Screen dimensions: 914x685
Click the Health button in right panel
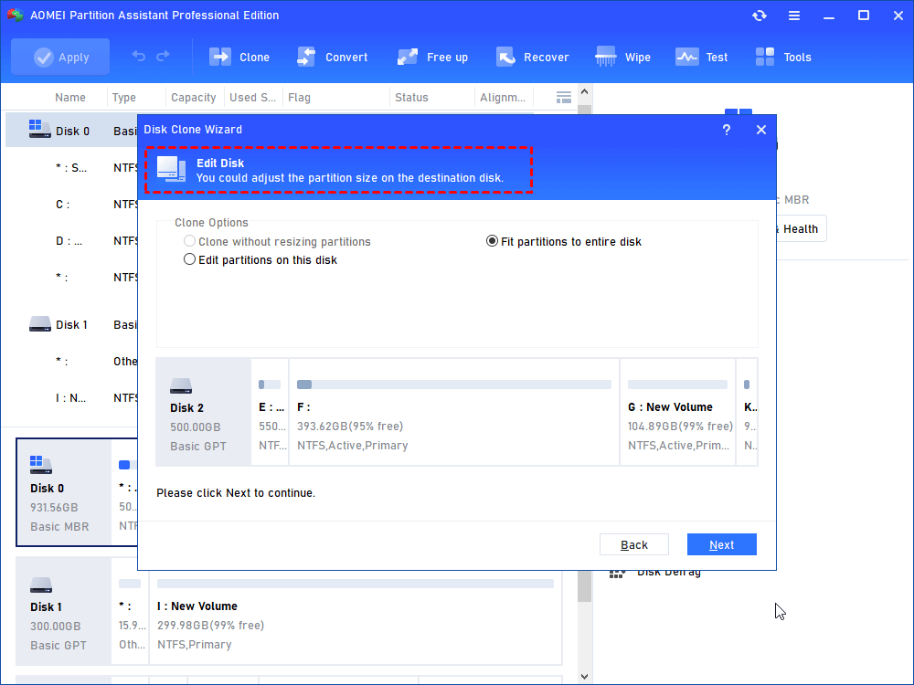coord(800,229)
